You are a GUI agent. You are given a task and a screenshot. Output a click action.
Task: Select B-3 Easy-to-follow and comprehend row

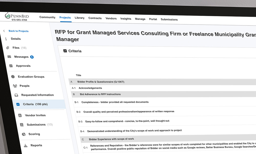pyautogui.click(x=166, y=121)
